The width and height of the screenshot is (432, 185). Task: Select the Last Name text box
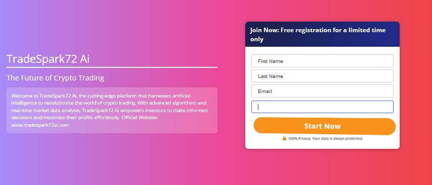coord(322,76)
